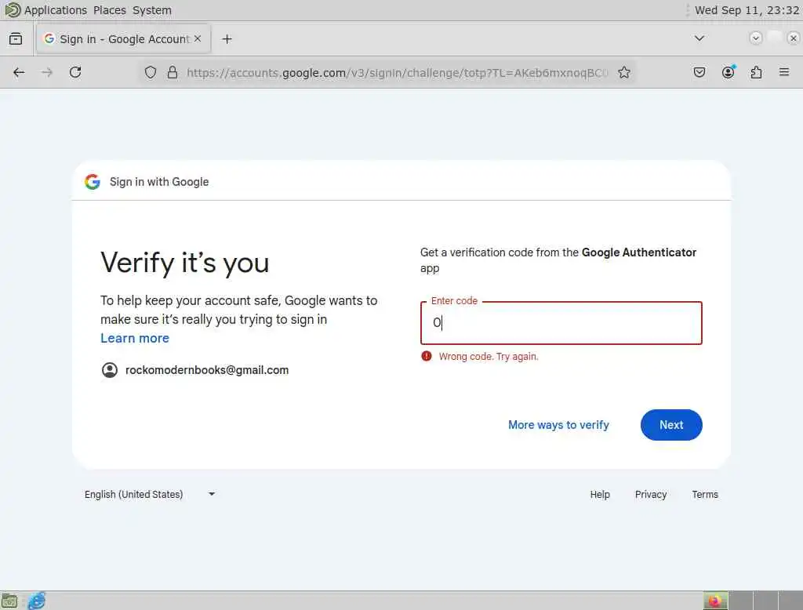Open recent browsing Firefox View icon
Viewport: 803px width, 610px height.
click(x=16, y=39)
